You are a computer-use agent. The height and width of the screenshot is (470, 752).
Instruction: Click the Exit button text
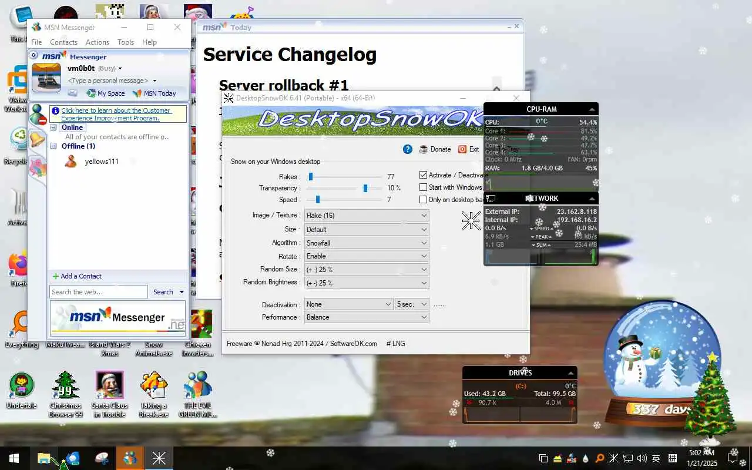coord(474,149)
